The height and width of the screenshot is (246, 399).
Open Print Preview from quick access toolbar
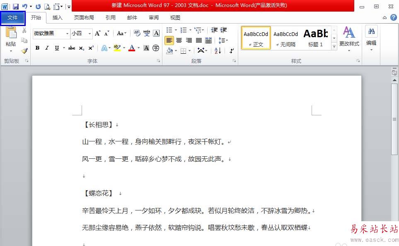[47, 6]
